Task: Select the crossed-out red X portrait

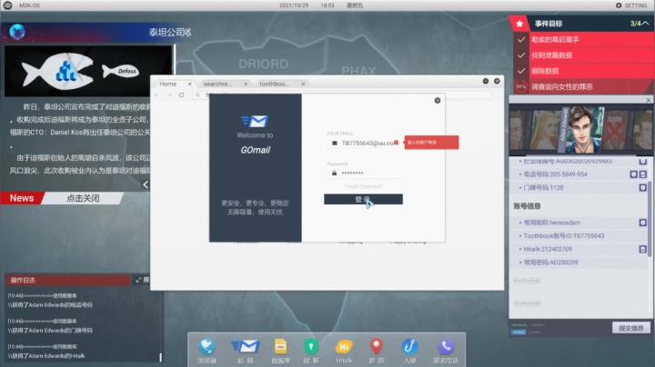Action: click(615, 131)
